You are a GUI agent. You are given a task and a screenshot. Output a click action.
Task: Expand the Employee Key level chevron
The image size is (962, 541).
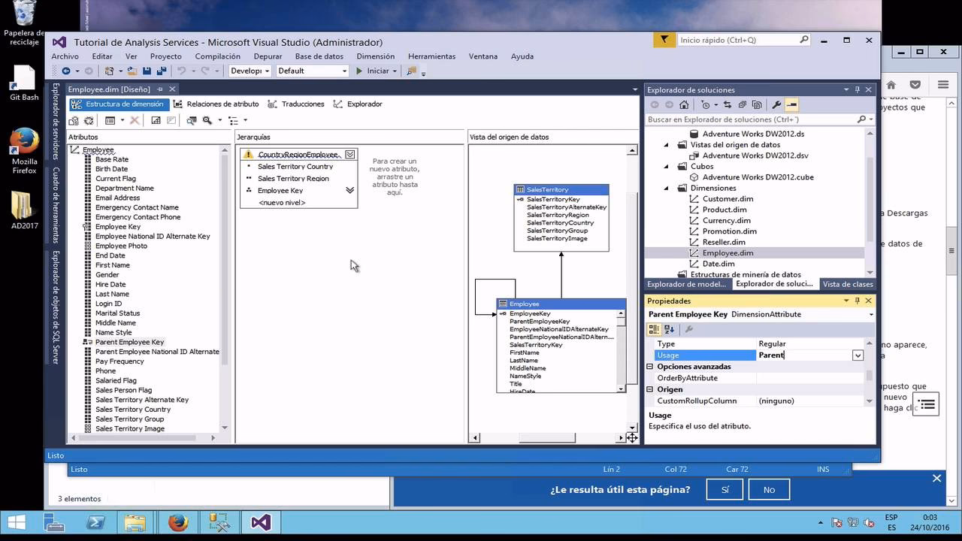[x=349, y=190]
